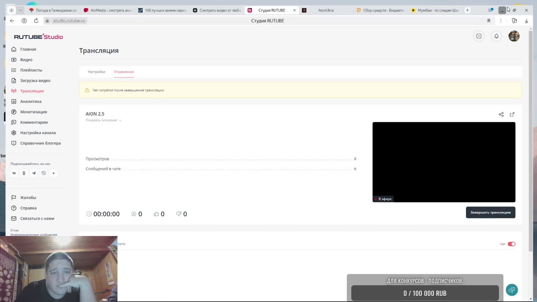Switch to Погода в Геленджике browser tab

pyautogui.click(x=53, y=10)
